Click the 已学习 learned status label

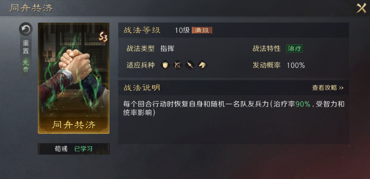[83, 149]
